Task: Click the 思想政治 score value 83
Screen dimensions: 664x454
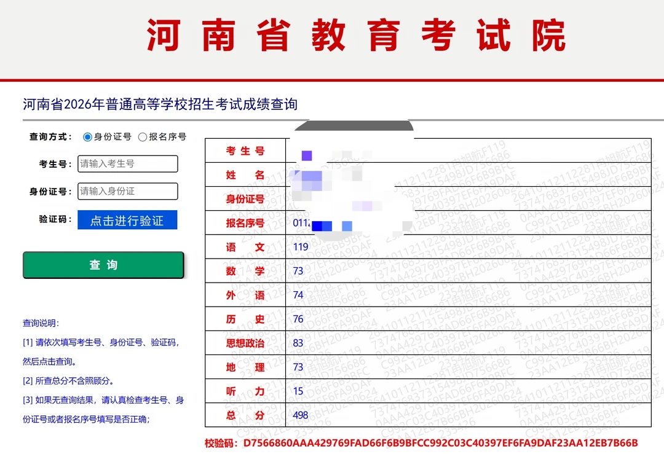Action: coord(298,343)
